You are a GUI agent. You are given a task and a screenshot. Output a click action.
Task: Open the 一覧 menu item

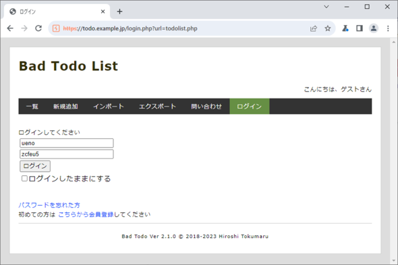[32, 107]
